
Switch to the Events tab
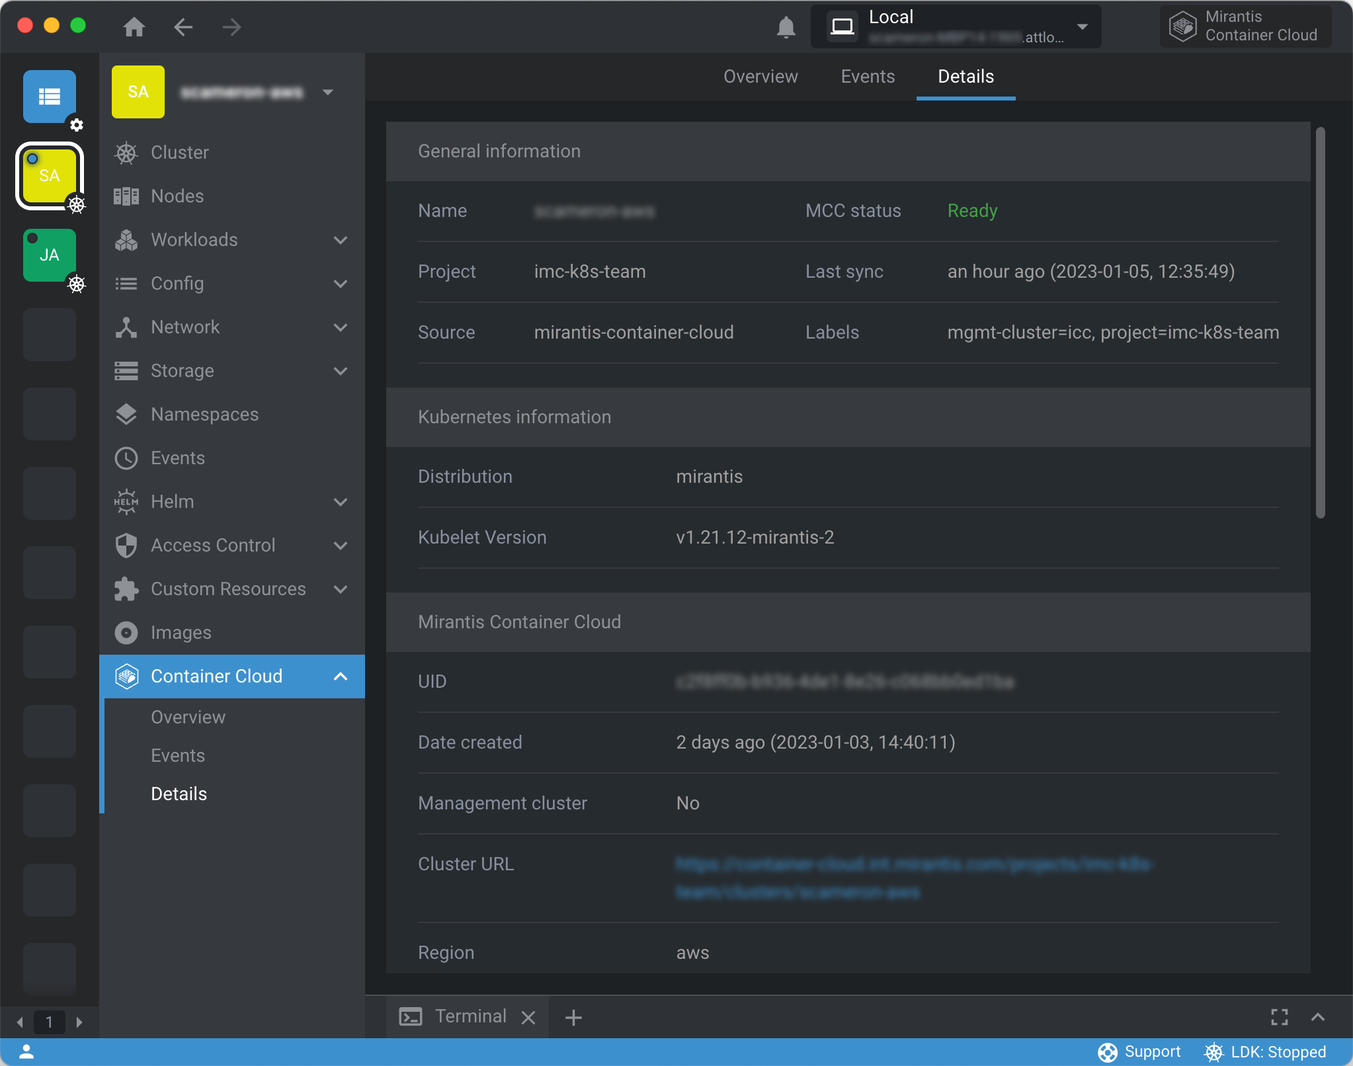pos(868,76)
